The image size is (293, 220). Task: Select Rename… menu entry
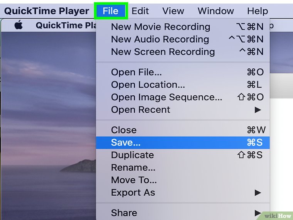point(133,168)
